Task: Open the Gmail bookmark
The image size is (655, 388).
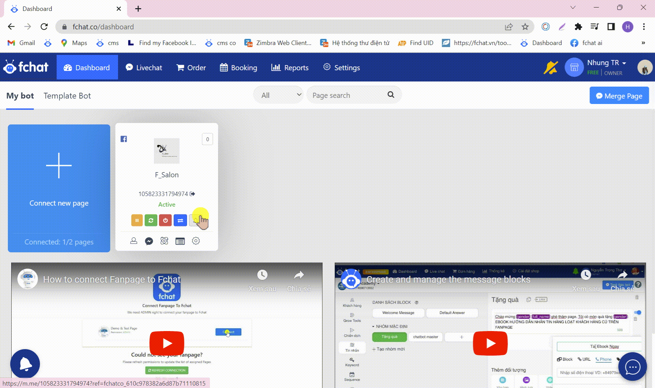Action: tap(21, 43)
